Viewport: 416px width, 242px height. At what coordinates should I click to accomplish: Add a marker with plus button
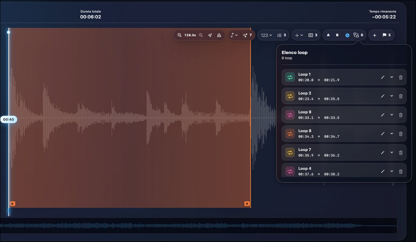(375, 35)
